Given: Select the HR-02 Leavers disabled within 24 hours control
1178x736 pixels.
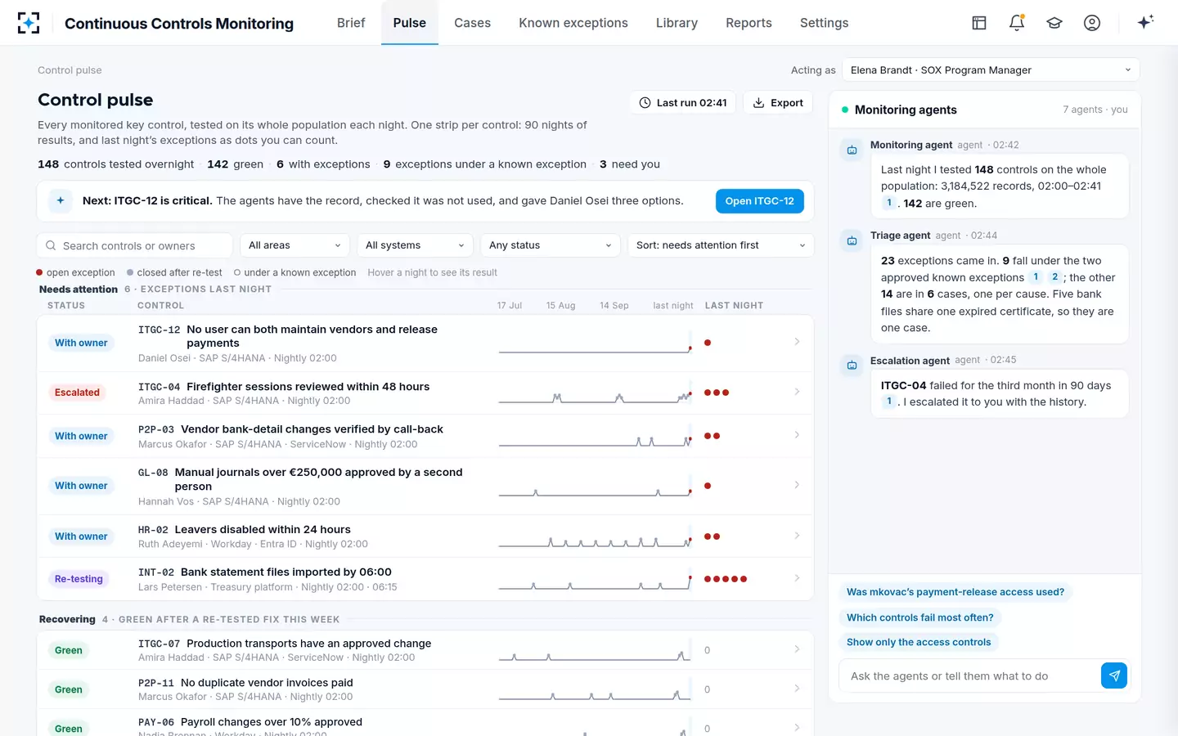Looking at the screenshot, I should coord(425,536).
